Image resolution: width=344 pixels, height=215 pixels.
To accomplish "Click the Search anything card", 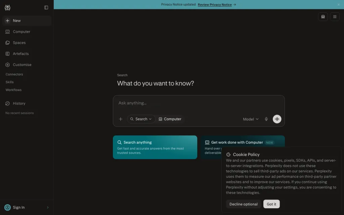I will point(155,147).
